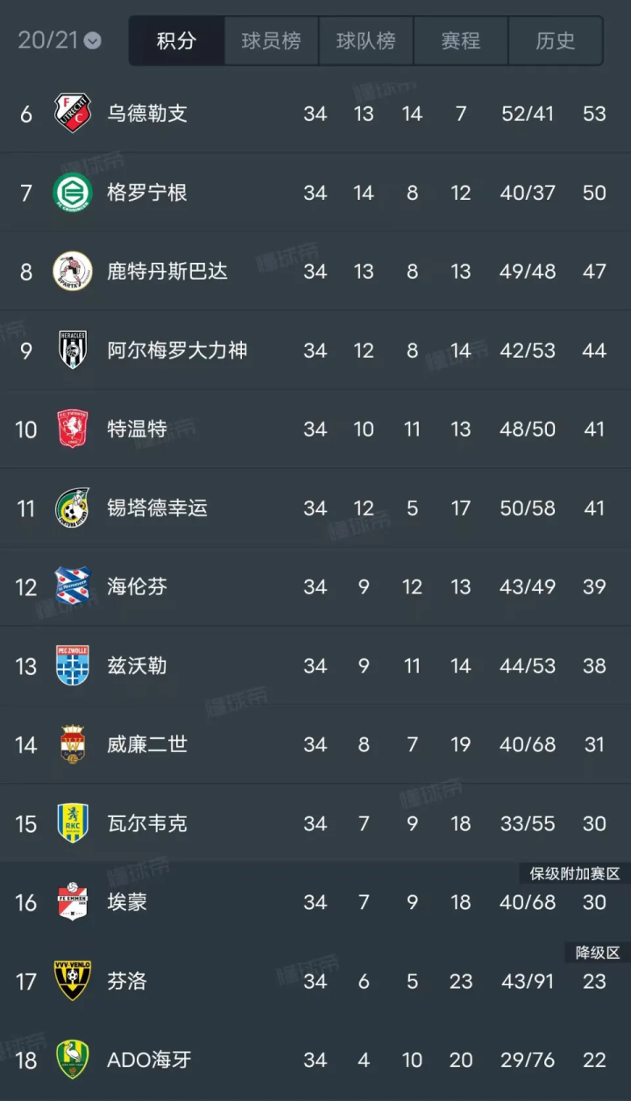Click the VVV-Venlo club crest
This screenshot has height=1101, width=631.
point(73,981)
